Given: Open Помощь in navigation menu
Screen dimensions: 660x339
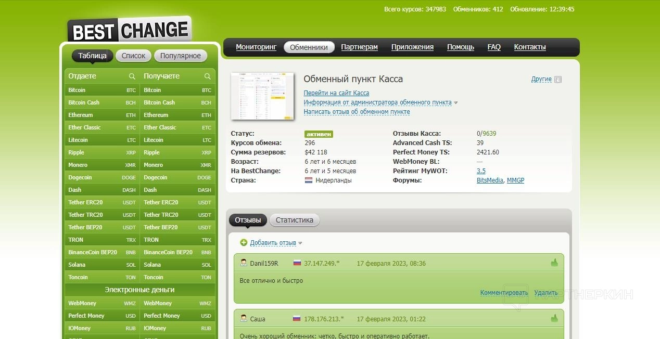Looking at the screenshot, I should pyautogui.click(x=461, y=47).
